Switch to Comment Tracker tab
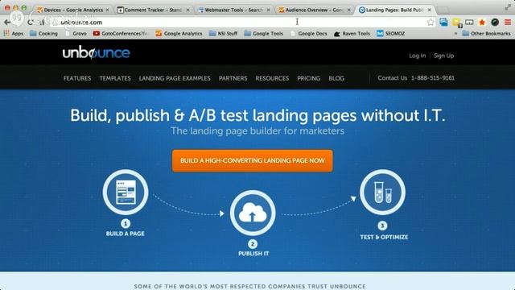The height and width of the screenshot is (290, 515). pyautogui.click(x=153, y=10)
